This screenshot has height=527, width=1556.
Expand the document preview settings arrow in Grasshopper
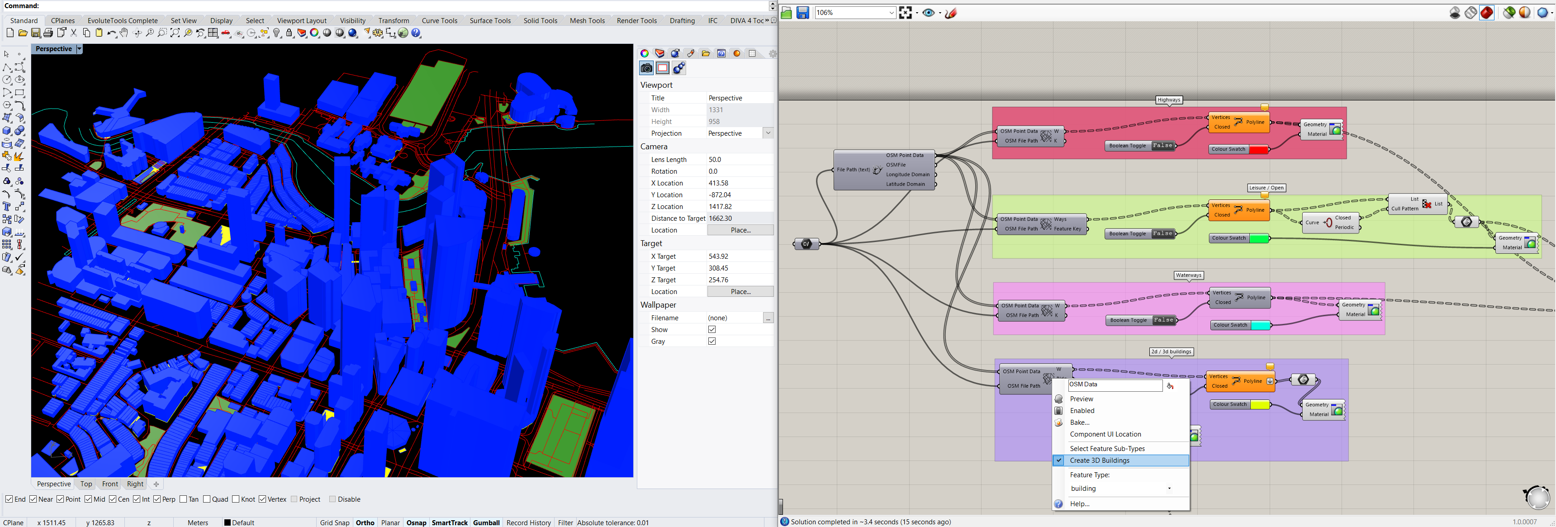[1552, 13]
